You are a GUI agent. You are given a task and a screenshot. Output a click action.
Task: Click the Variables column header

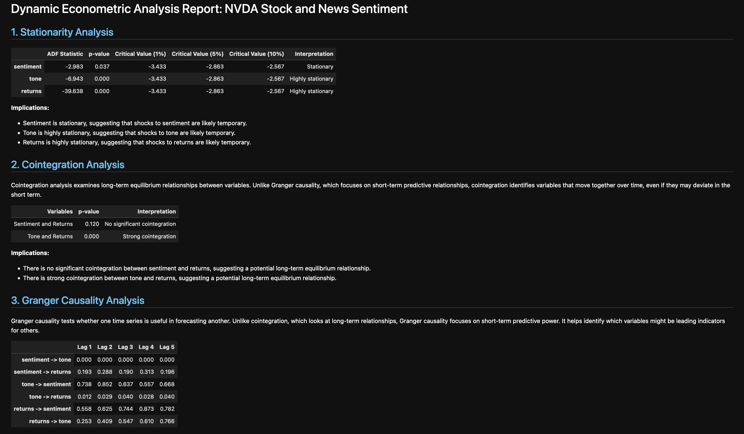[60, 211]
